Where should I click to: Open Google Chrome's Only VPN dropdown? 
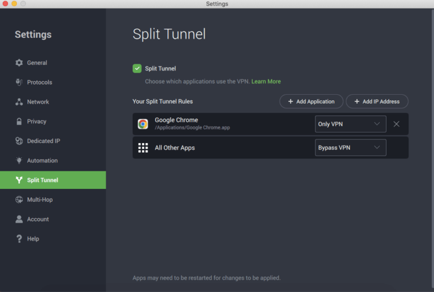(x=350, y=124)
